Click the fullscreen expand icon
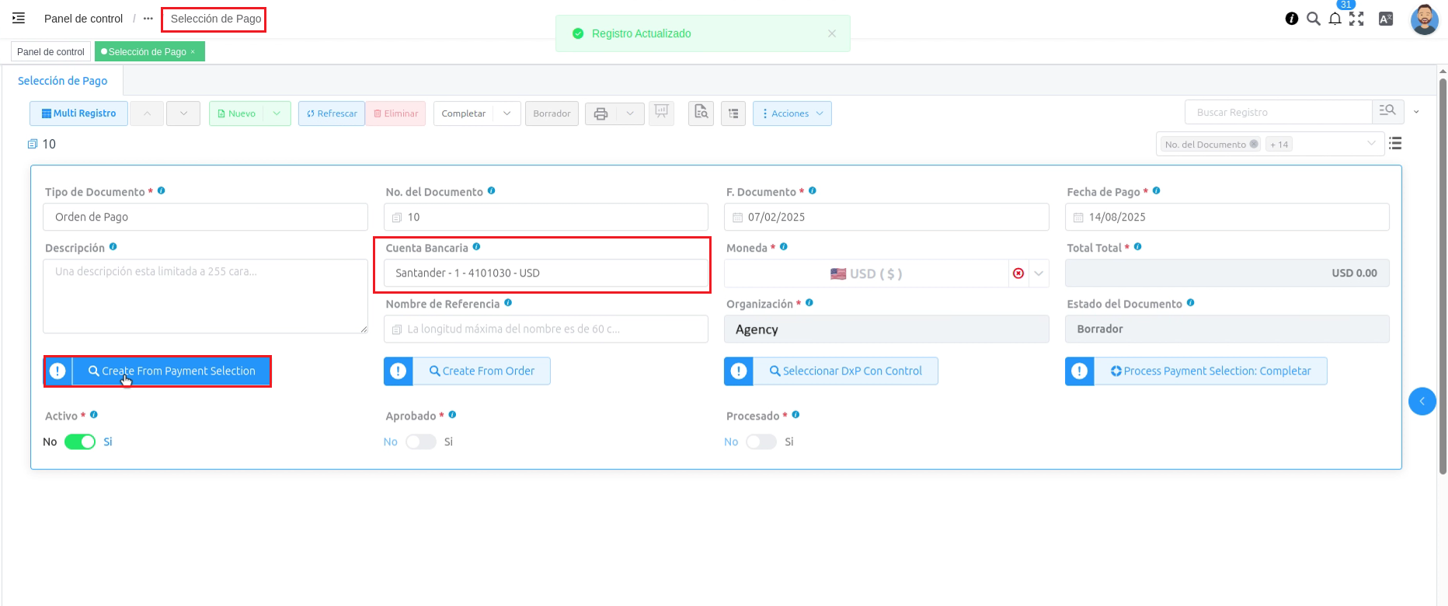The width and height of the screenshot is (1448, 606). [1356, 19]
